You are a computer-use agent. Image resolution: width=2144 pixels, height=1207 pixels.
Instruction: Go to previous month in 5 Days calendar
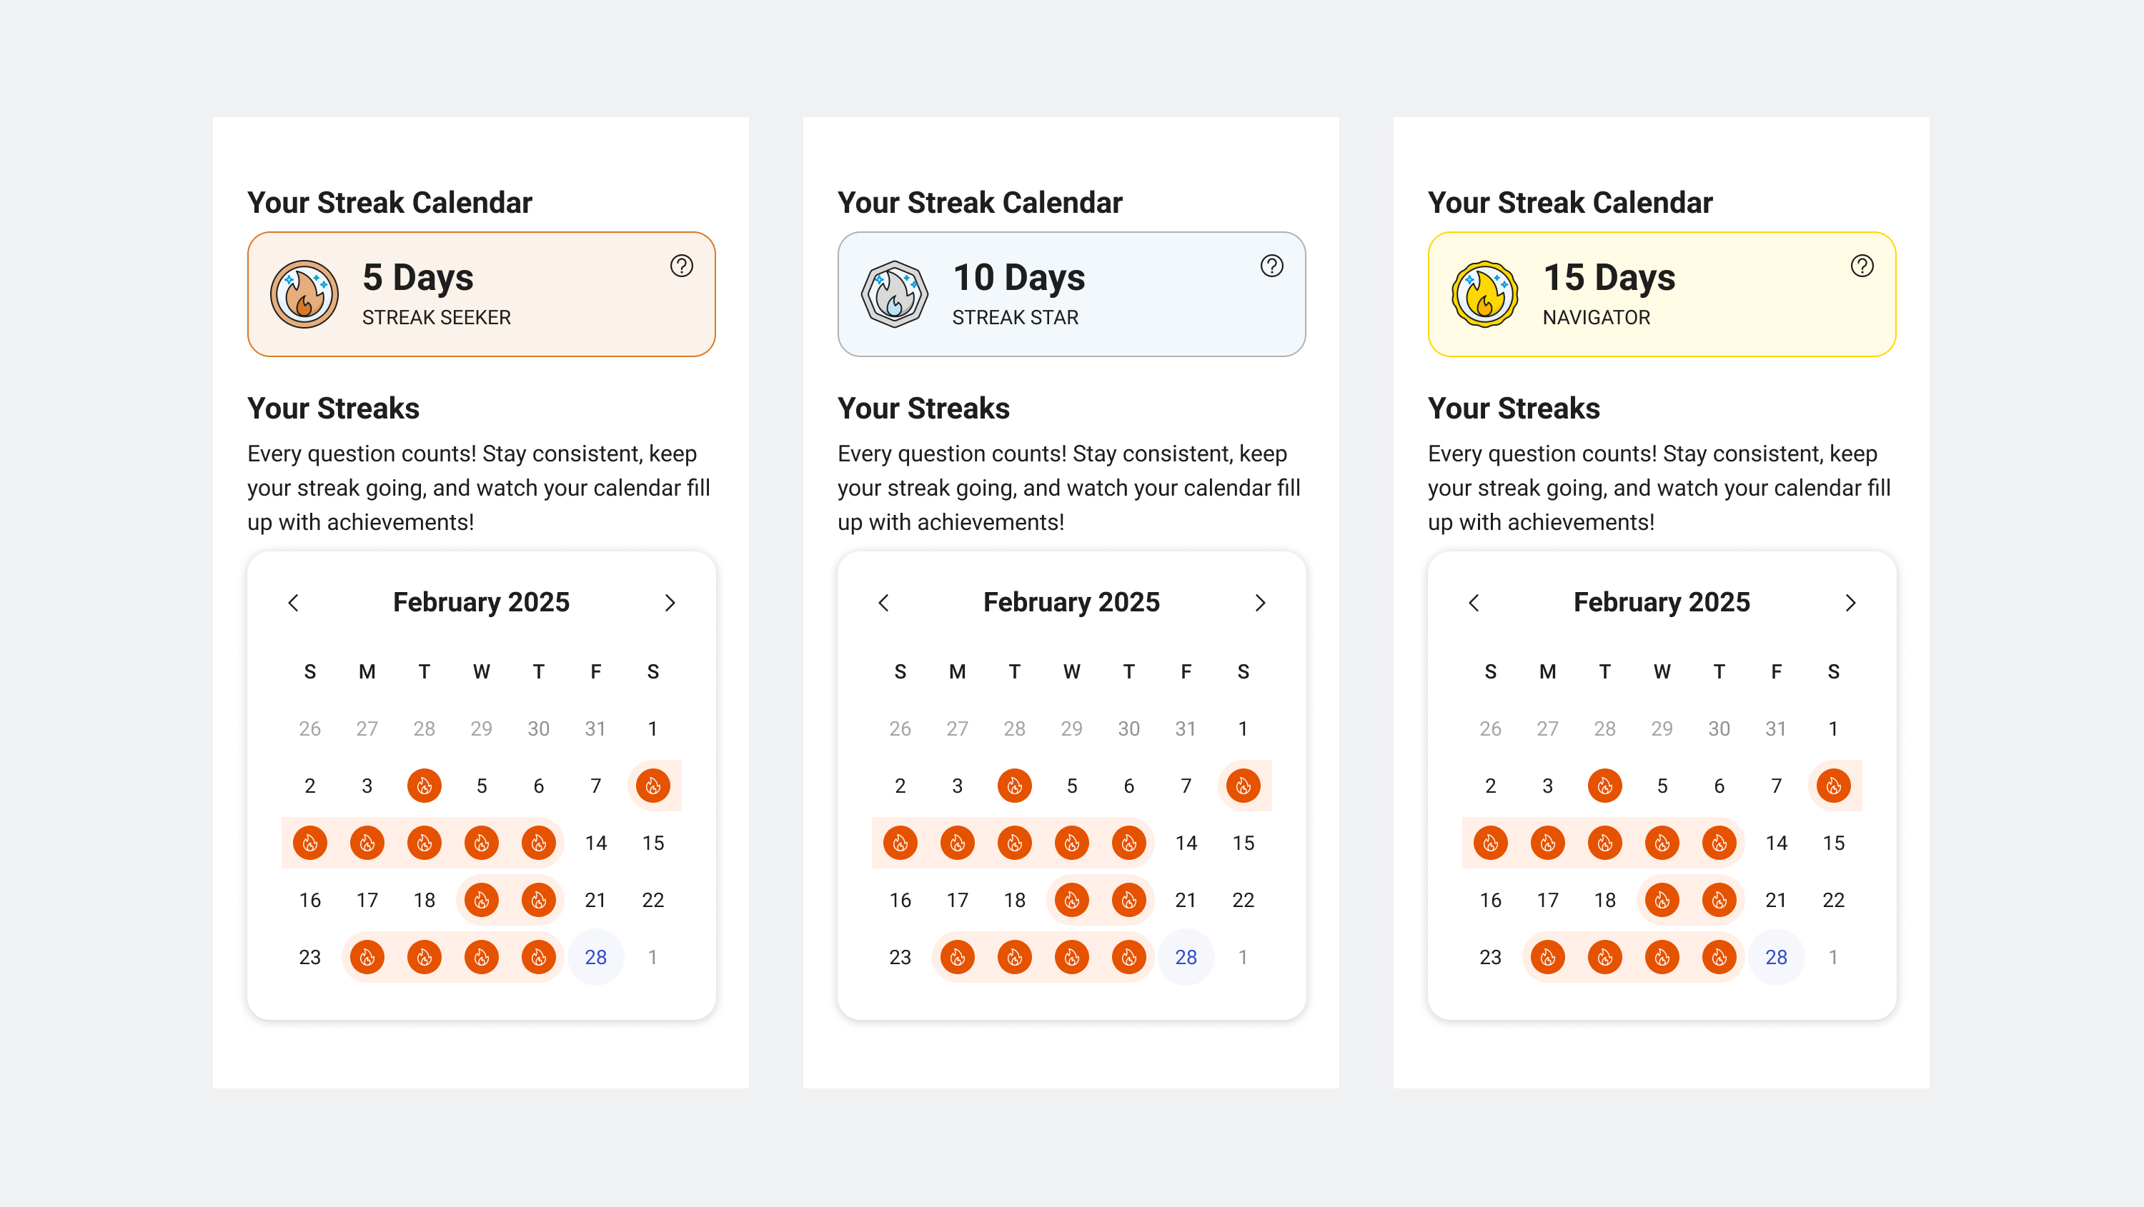293,603
